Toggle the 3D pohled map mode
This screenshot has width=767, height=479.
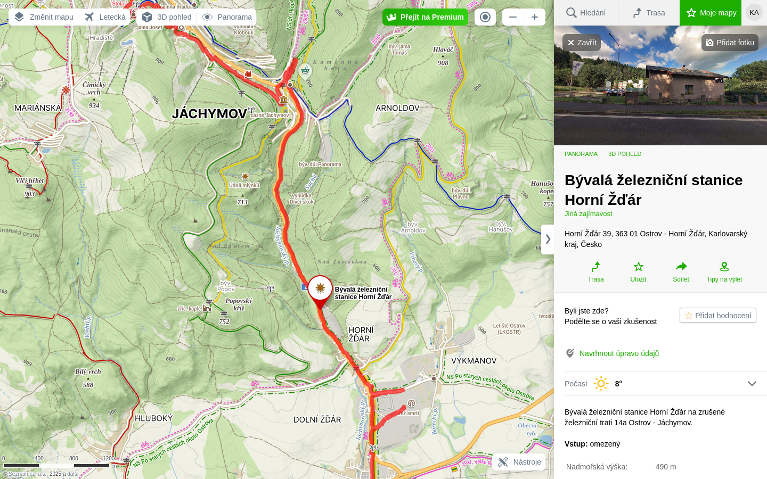(167, 17)
